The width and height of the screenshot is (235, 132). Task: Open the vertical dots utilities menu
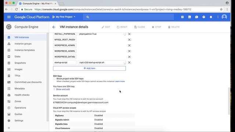coord(218,17)
